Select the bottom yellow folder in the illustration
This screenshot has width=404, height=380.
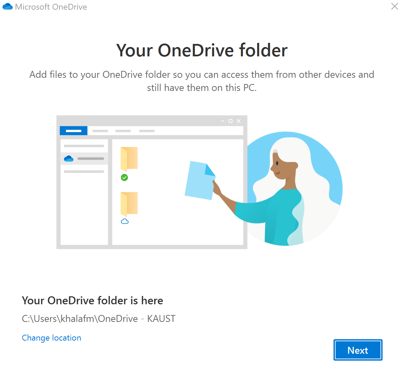pyautogui.click(x=129, y=203)
